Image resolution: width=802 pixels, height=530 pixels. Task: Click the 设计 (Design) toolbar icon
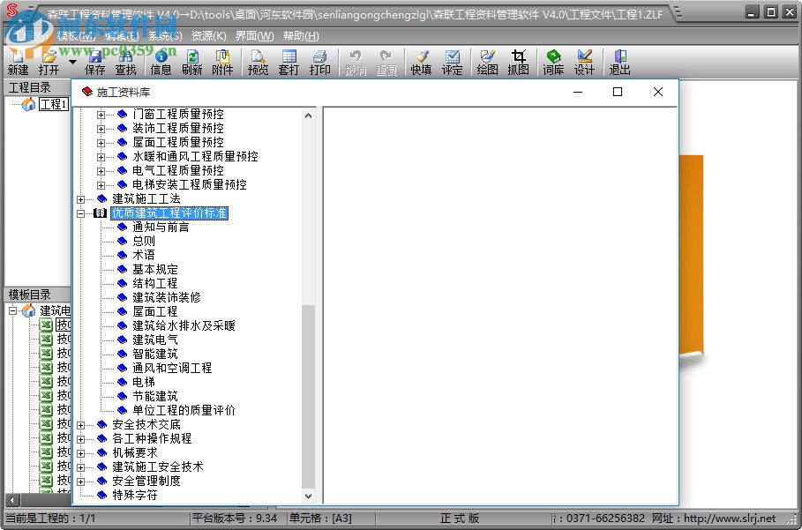pos(584,63)
